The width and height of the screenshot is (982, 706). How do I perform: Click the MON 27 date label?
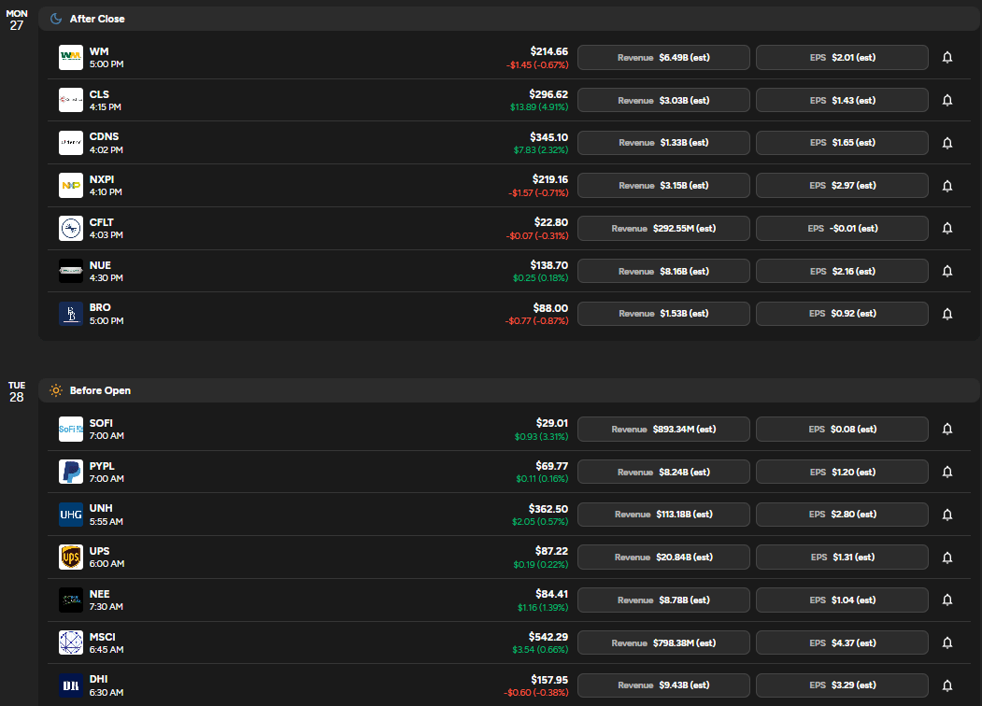[17, 20]
